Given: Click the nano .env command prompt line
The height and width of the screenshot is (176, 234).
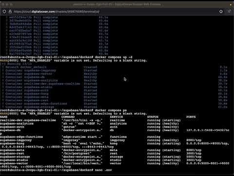Looking at the screenshot, I should (x=56, y=170).
